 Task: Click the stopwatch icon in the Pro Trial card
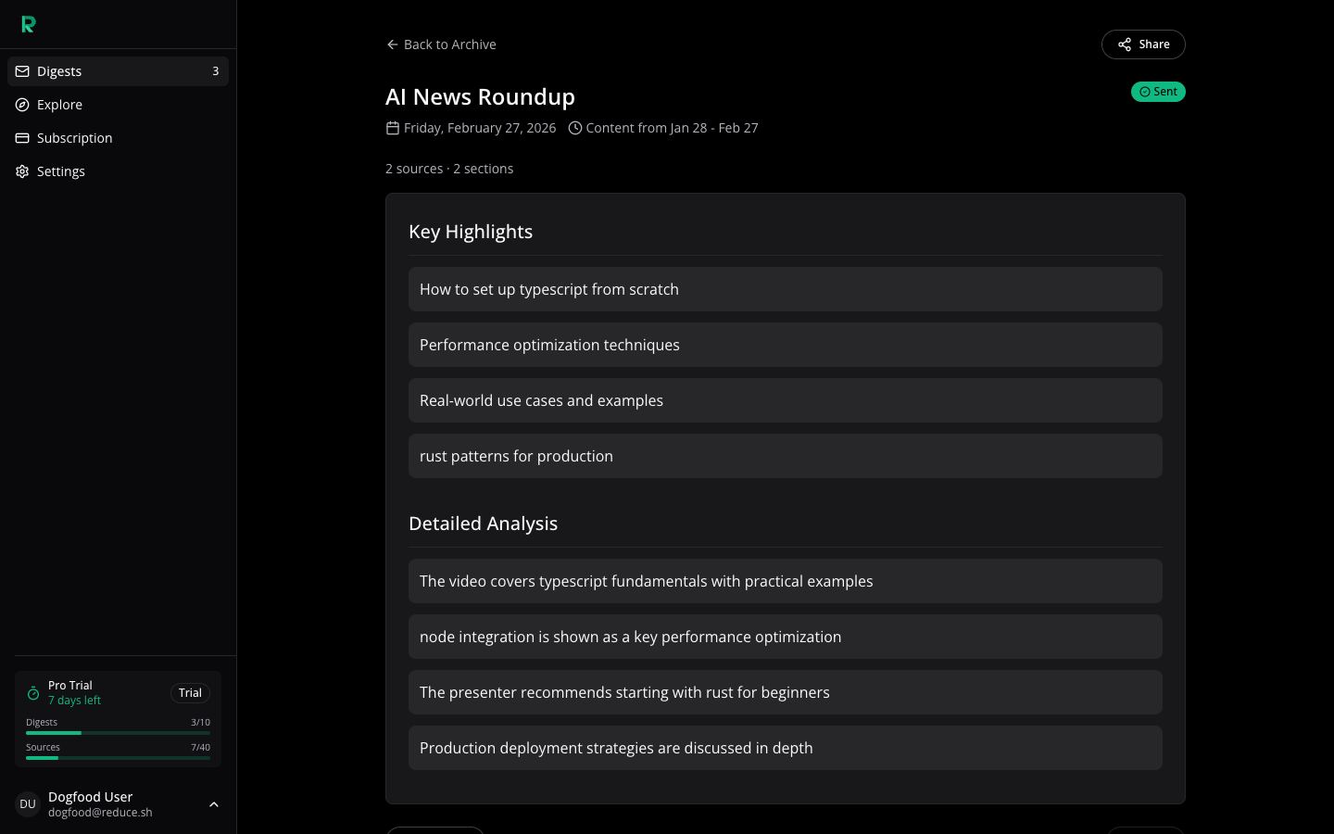tap(33, 693)
